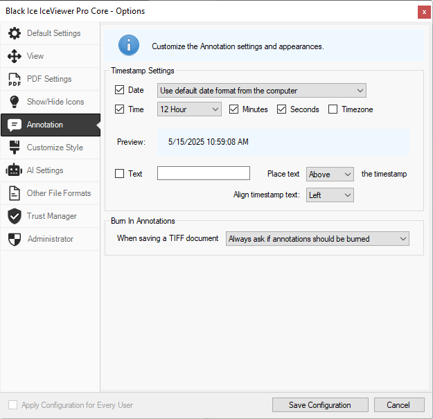The image size is (433, 419).
Task: Uncheck the Date checkbox
Action: coord(119,90)
